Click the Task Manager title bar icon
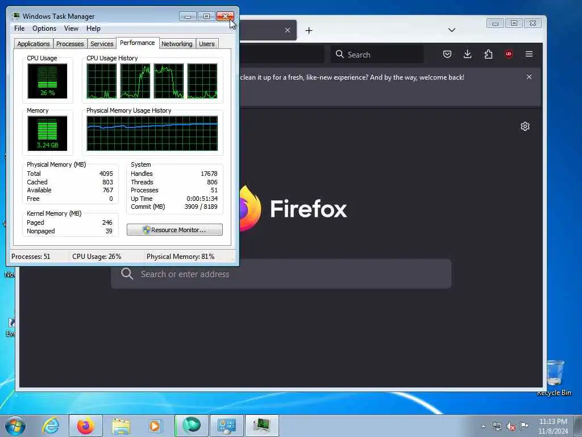 click(15, 16)
